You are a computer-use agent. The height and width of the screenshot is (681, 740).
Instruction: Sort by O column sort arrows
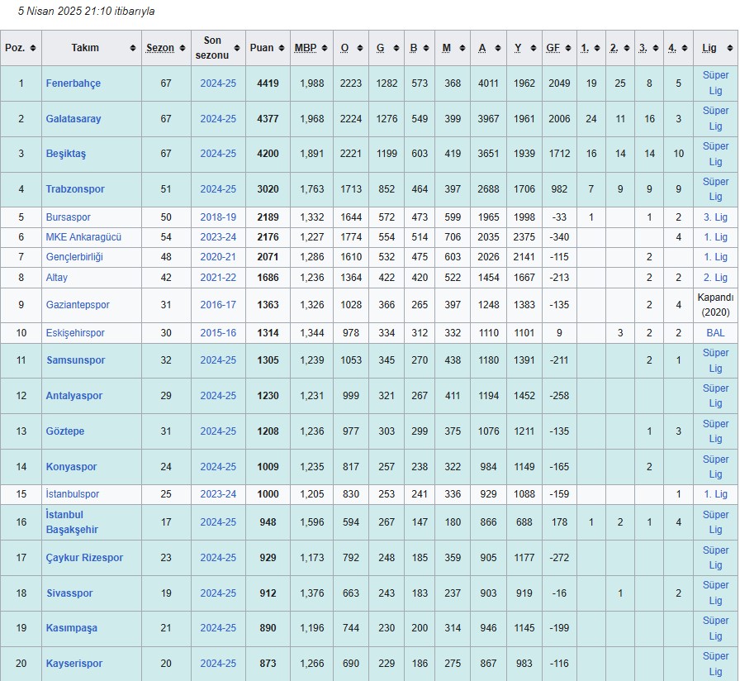click(x=360, y=48)
